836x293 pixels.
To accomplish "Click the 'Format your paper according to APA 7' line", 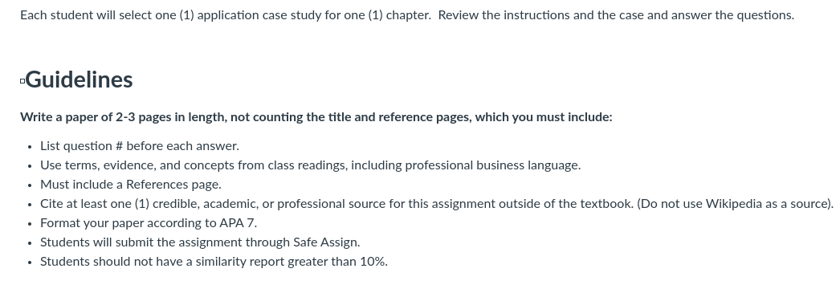I will pyautogui.click(x=149, y=222).
